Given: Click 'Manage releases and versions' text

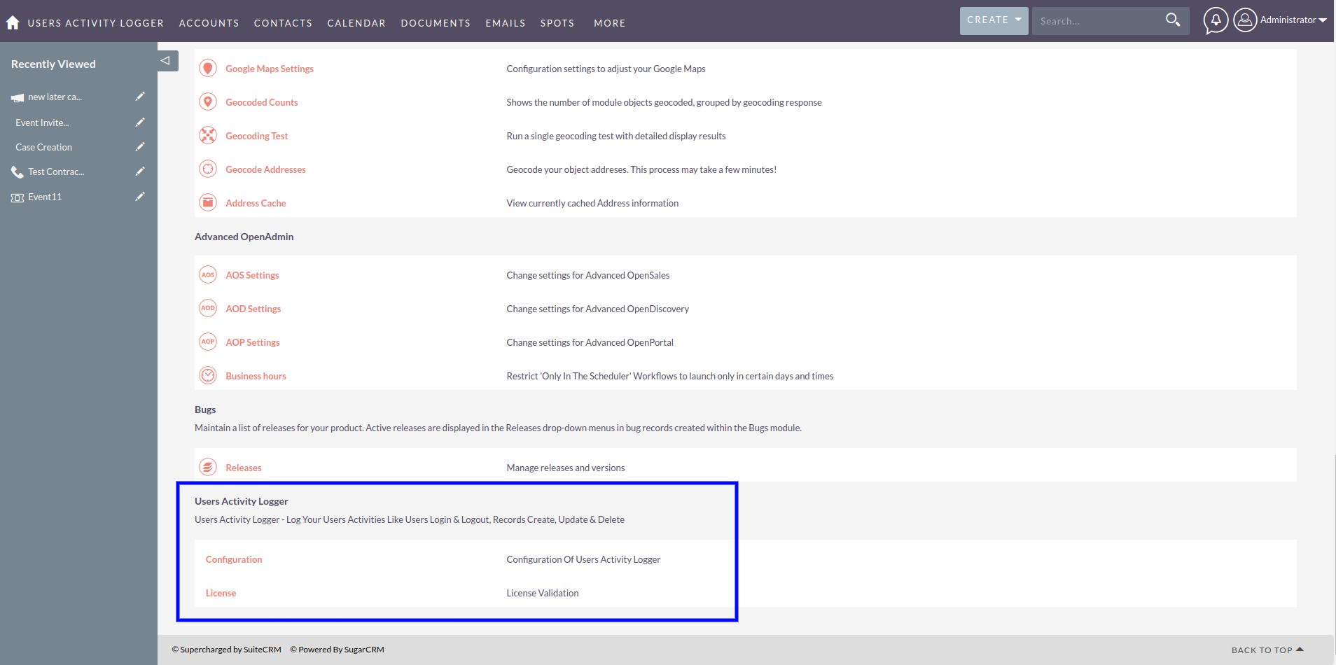Looking at the screenshot, I should tap(566, 468).
